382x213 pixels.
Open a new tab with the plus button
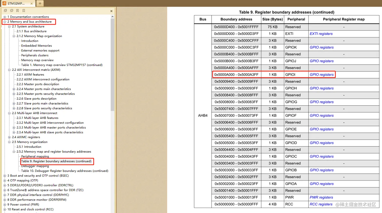pyautogui.click(x=40, y=3)
